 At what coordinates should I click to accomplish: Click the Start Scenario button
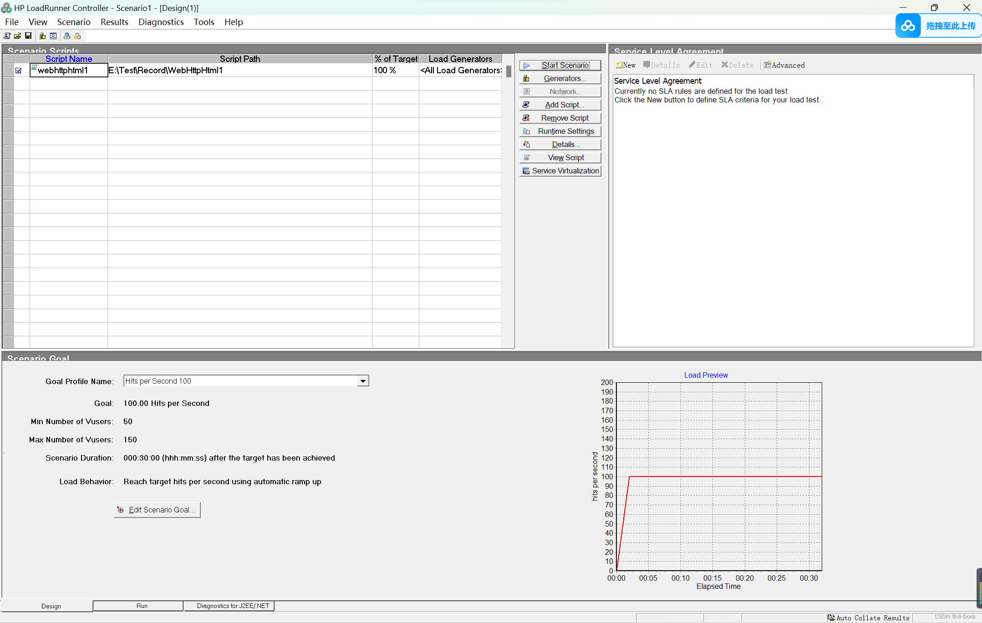coord(560,65)
